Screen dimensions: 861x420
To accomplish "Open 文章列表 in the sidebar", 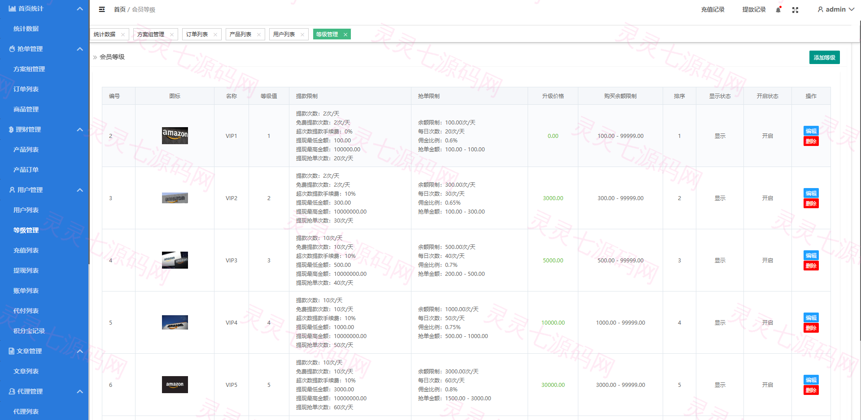I will point(26,371).
